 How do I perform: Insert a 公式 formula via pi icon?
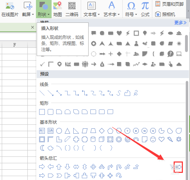(x=145, y=9)
